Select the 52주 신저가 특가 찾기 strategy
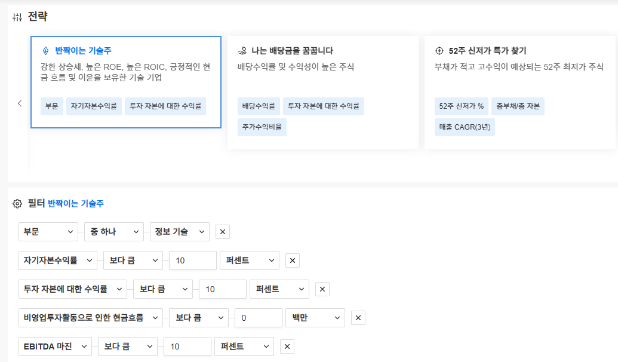 tap(488, 50)
